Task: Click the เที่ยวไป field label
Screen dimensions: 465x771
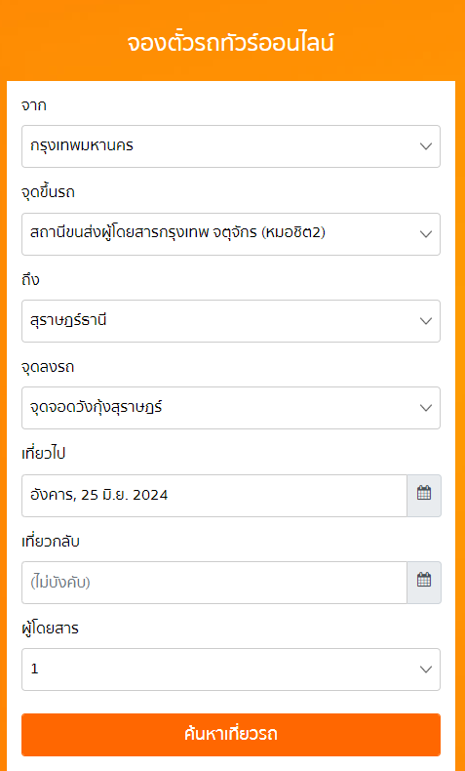Action: click(x=44, y=453)
